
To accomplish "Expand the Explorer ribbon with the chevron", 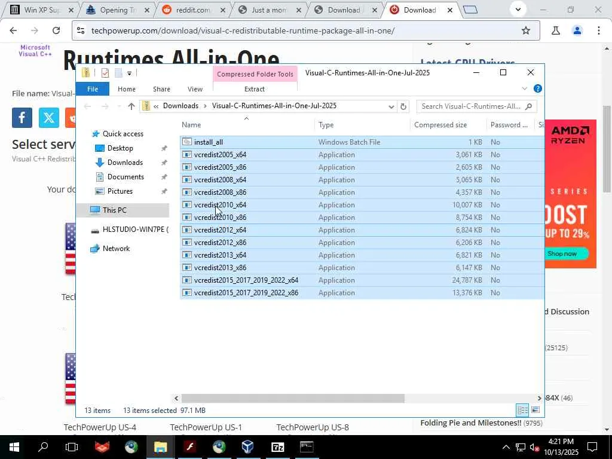I will coord(524,88).
